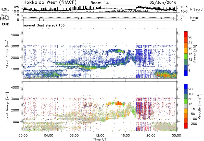Click the blue segment of velocity colorbar top

pos(186,86)
